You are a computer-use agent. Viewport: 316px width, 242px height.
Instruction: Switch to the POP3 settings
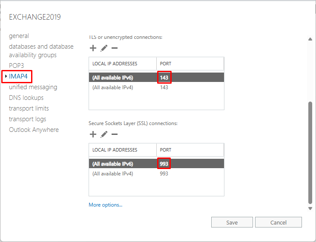17,66
